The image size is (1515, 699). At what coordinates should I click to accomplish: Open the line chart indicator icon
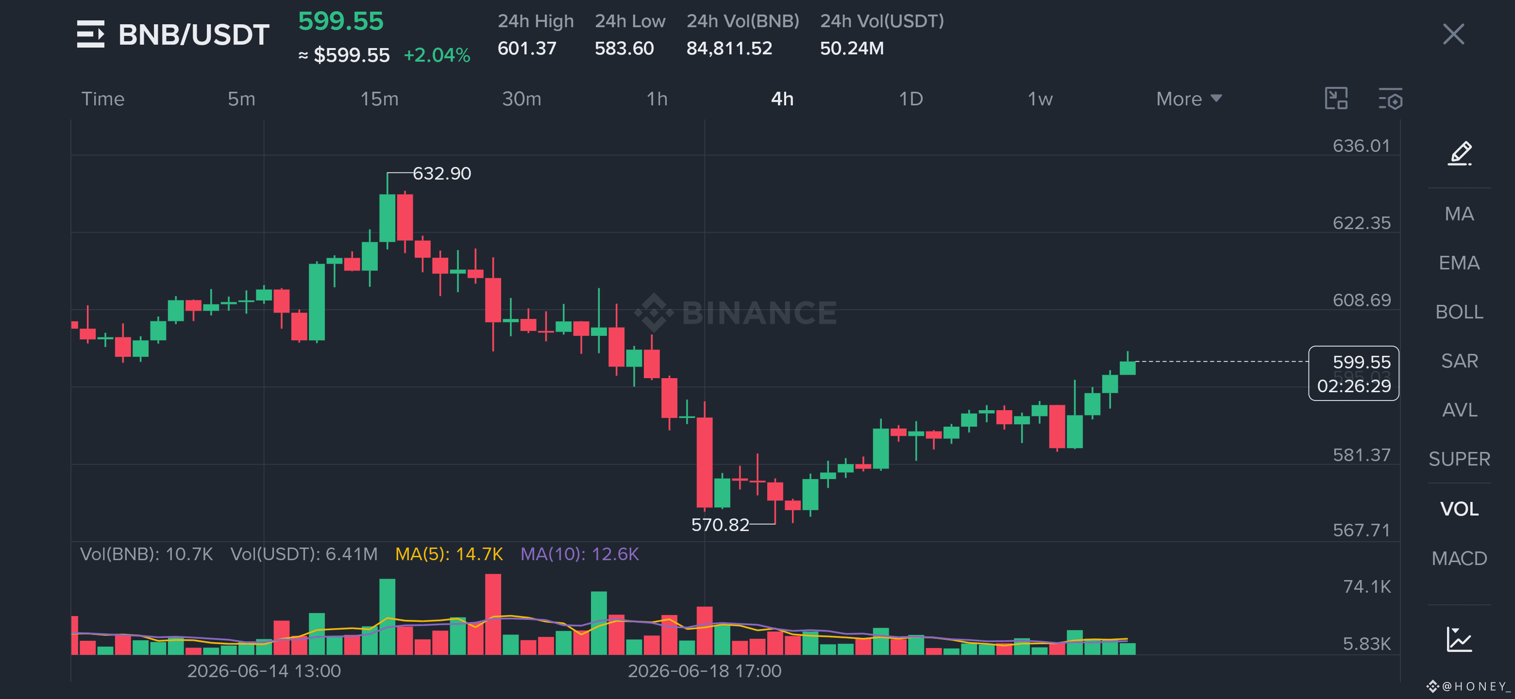[x=1459, y=639]
